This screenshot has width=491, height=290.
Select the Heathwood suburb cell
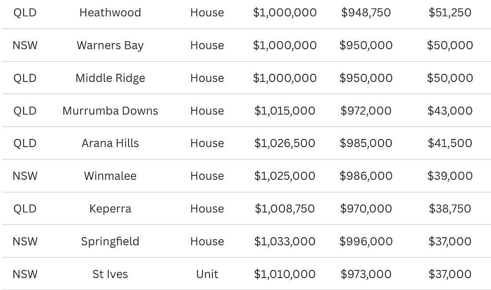coord(110,12)
